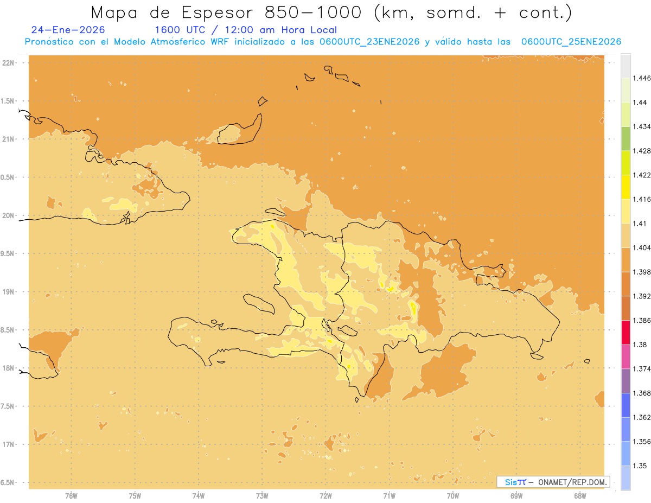Click the "22N" latitude axis label
651x503 pixels.
click(x=9, y=63)
